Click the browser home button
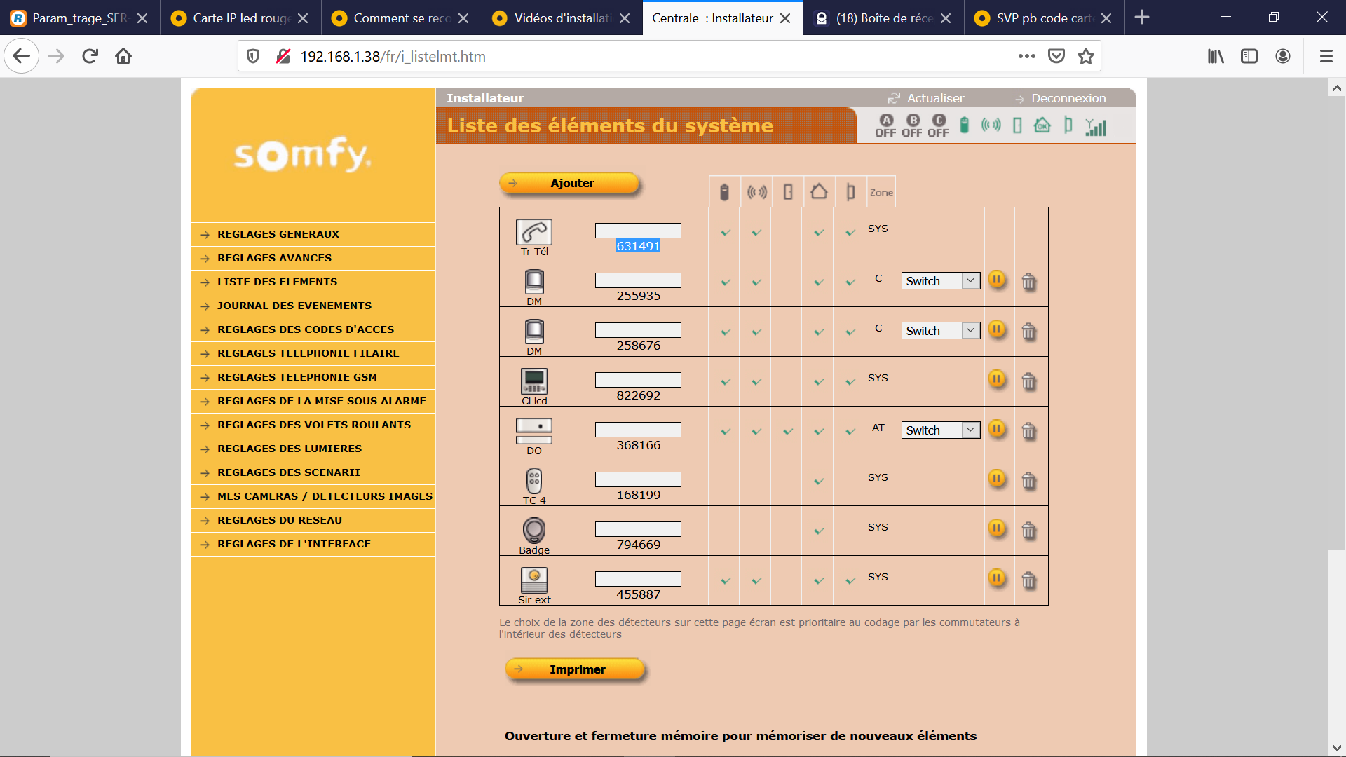The image size is (1346, 757). click(x=123, y=56)
